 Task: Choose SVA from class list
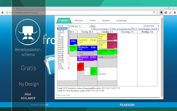click(x=62, y=64)
